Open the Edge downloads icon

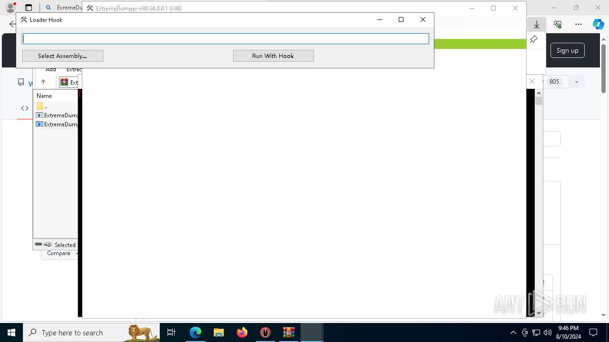537,24
